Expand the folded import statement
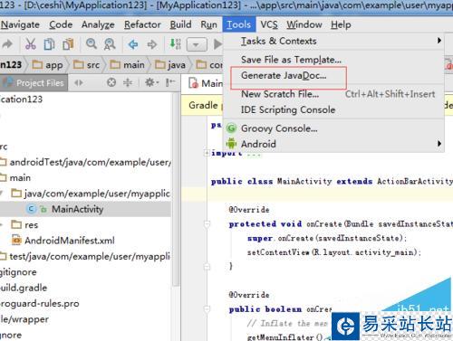Viewport: 453px width, 341px height. tap(207, 153)
